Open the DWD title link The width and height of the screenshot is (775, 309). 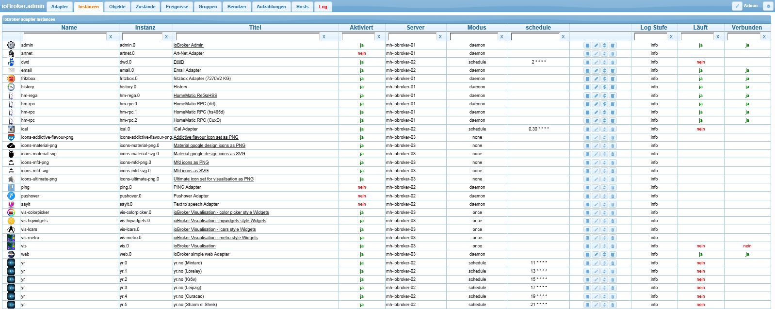(x=179, y=62)
